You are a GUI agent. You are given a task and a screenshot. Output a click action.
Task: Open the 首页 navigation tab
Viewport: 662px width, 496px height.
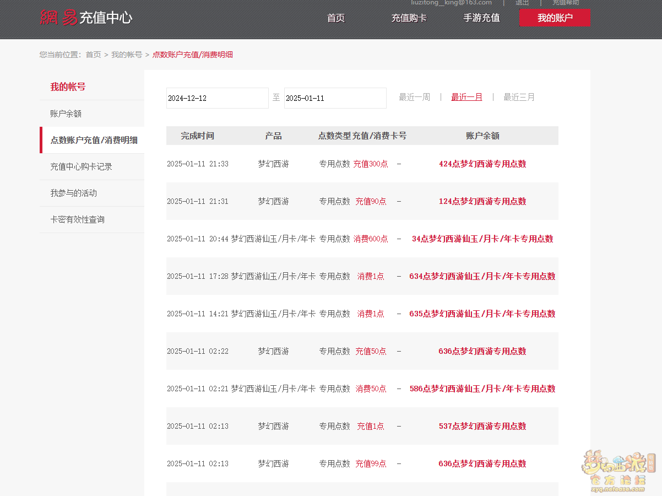pyautogui.click(x=336, y=18)
